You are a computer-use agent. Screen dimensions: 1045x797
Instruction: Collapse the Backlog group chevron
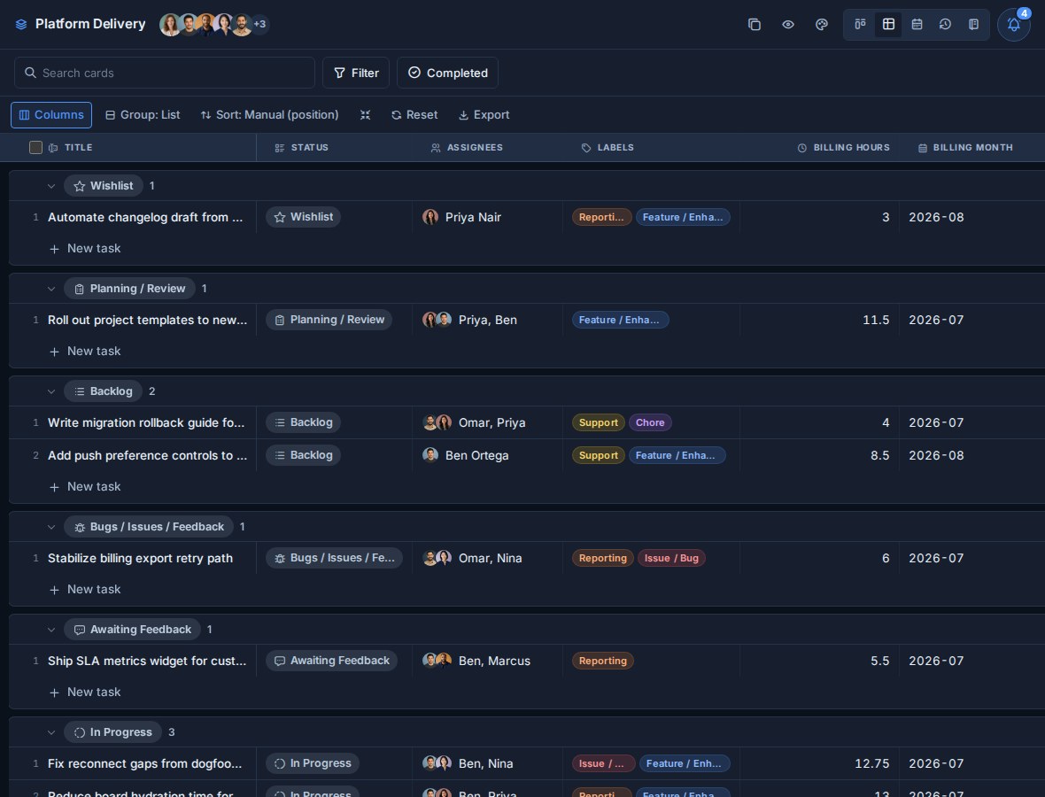point(51,391)
